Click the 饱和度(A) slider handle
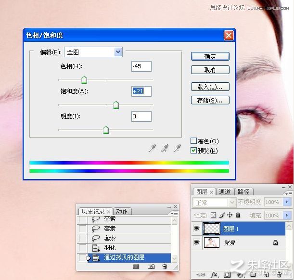The height and width of the screenshot is (280, 294). point(116,105)
